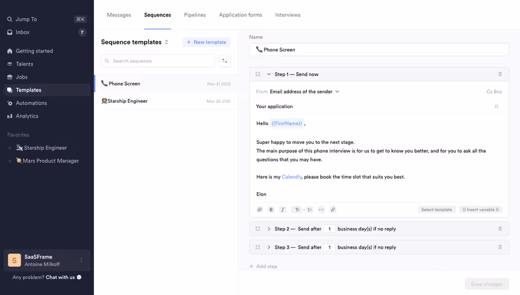Click Cc Bcc in the email header
Image resolution: width=520 pixels, height=295 pixels.
pyautogui.click(x=494, y=92)
